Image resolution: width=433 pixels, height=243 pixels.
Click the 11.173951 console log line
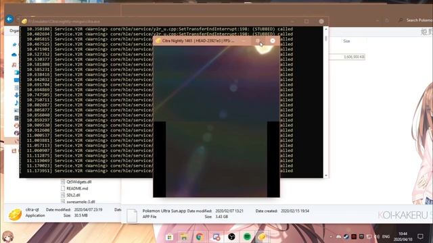(x=160, y=171)
